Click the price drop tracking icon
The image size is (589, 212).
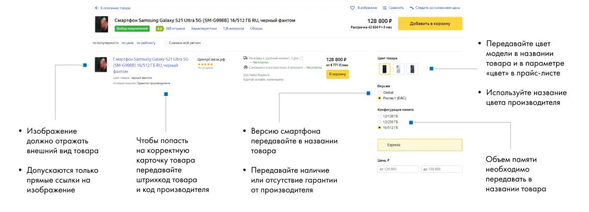pyautogui.click(x=411, y=8)
